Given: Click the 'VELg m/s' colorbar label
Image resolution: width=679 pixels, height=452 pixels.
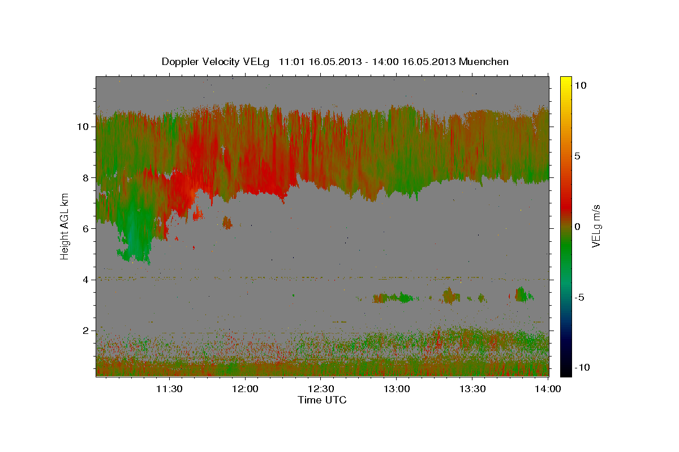Looking at the screenshot, I should click(x=596, y=226).
